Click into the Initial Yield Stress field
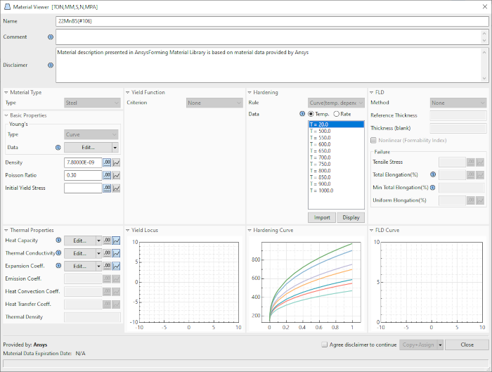 click(82, 188)
